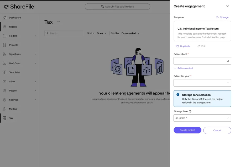Expand the Settings sidebar chevron
235x167 pixels.
pos(35,100)
